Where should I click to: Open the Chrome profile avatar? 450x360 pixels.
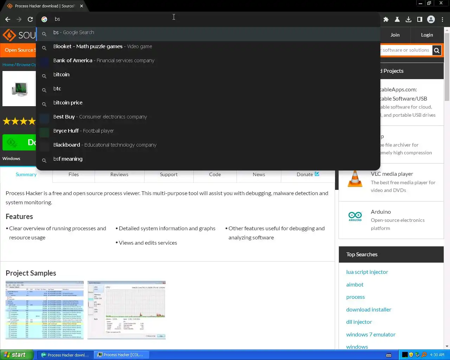click(x=431, y=19)
